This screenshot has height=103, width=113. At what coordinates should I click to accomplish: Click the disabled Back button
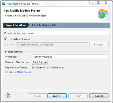[x=37, y=96]
